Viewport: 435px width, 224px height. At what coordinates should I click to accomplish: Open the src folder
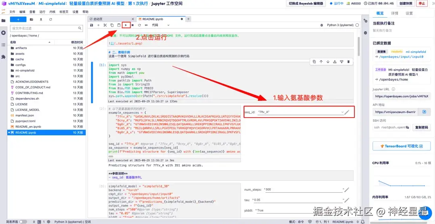click(x=47, y=76)
